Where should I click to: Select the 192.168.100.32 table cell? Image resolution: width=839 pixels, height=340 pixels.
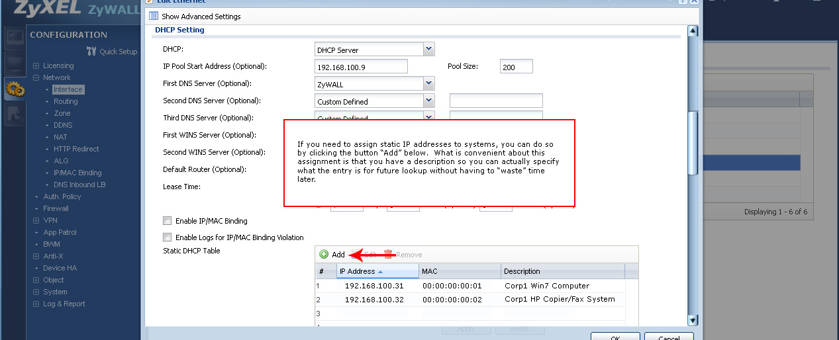click(377, 299)
